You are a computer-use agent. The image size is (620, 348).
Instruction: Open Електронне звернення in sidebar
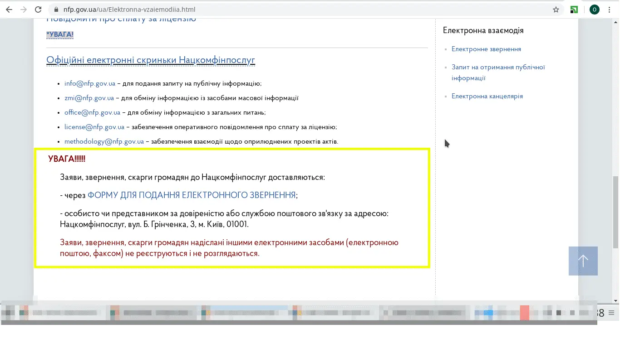coord(486,49)
